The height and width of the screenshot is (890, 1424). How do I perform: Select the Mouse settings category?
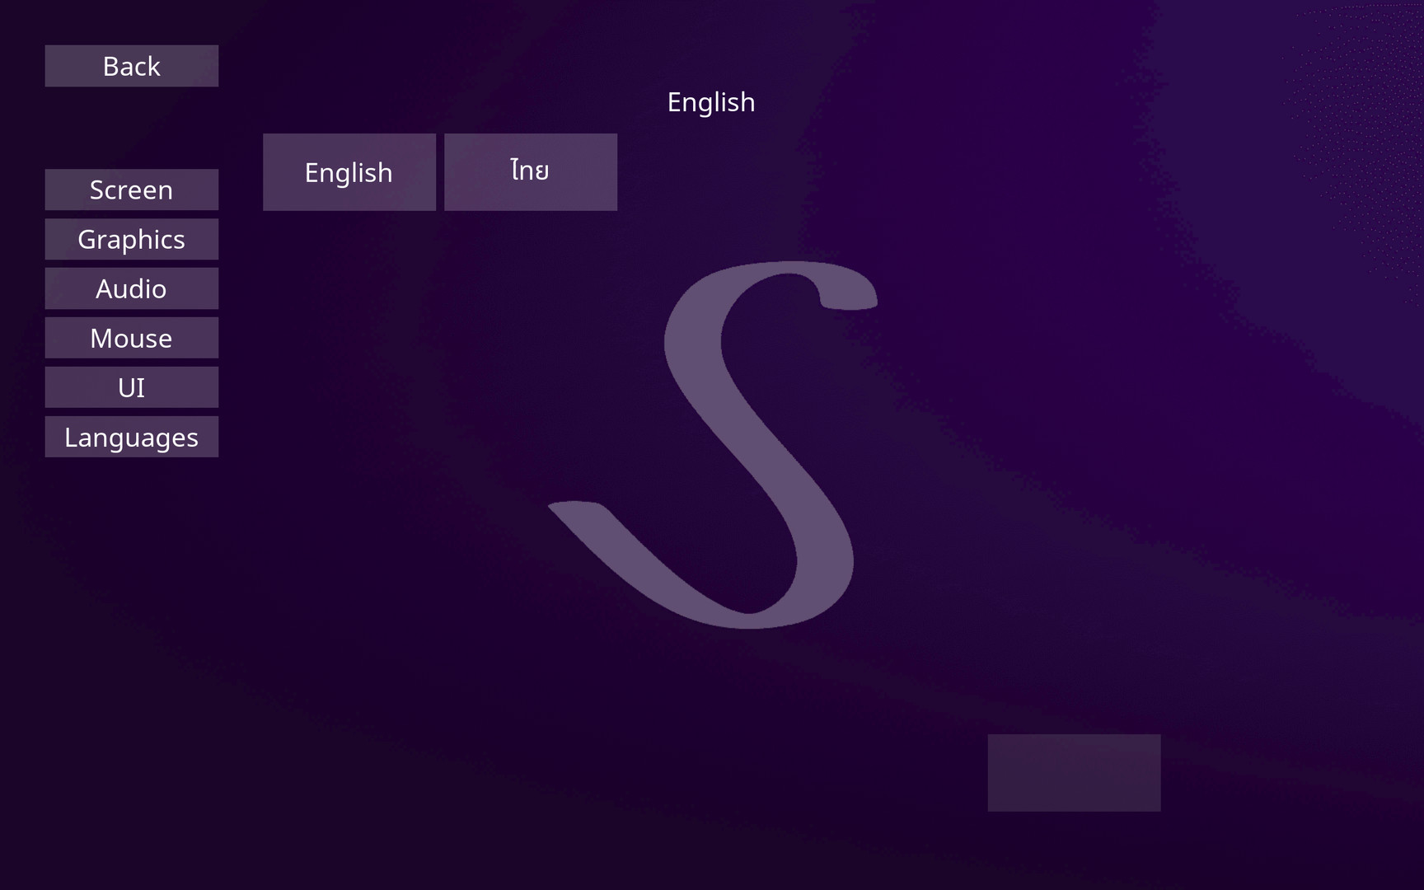(132, 338)
